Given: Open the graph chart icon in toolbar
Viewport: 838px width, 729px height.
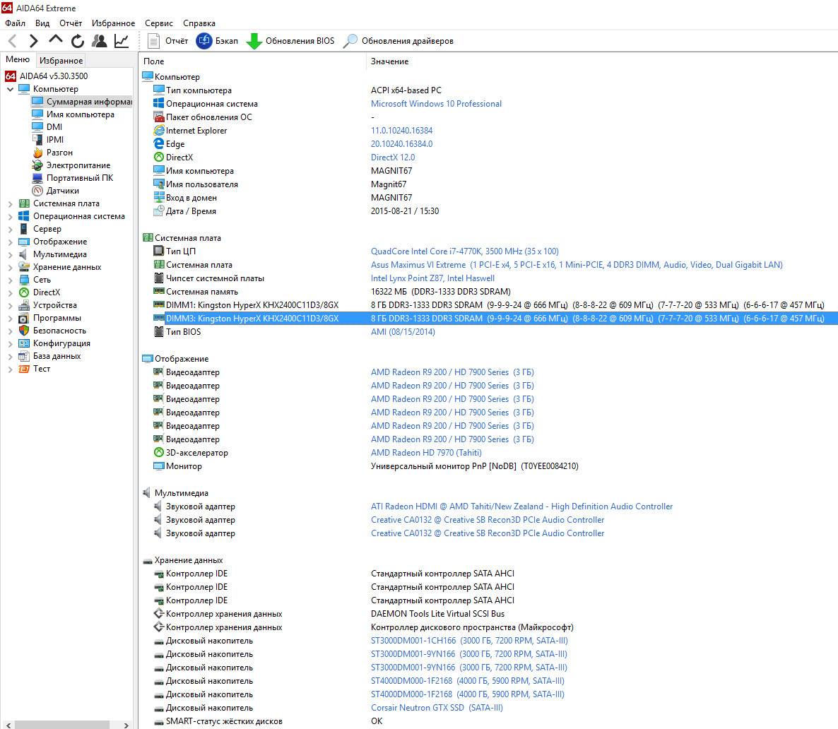Looking at the screenshot, I should click(x=122, y=41).
